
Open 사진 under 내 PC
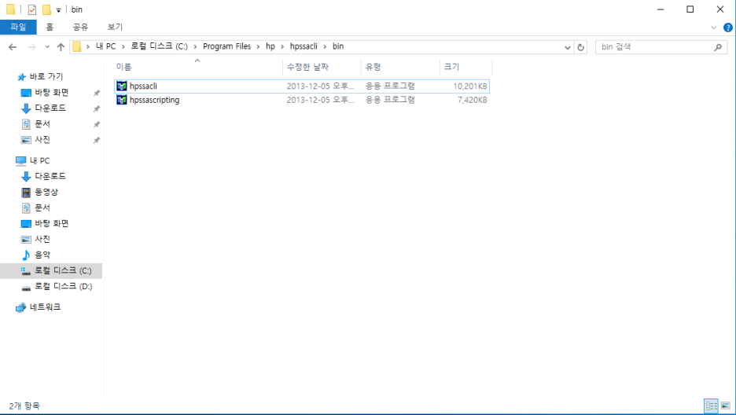click(x=42, y=239)
